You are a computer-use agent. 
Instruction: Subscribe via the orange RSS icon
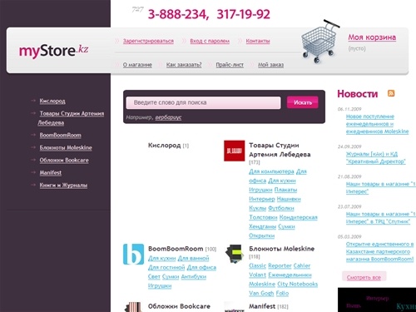[391, 93]
